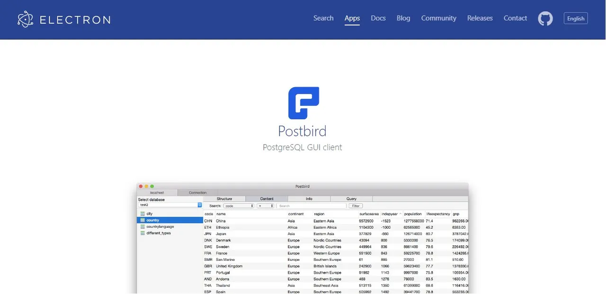The height and width of the screenshot is (294, 606).
Task: Select country table in Postbird sidebar
Action: click(169, 220)
